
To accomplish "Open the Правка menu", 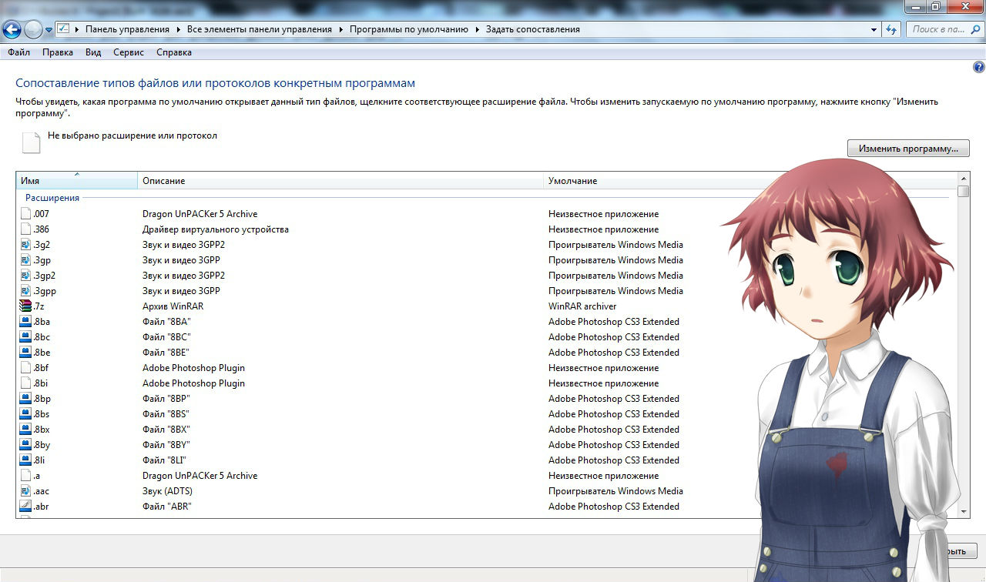I will tap(58, 52).
